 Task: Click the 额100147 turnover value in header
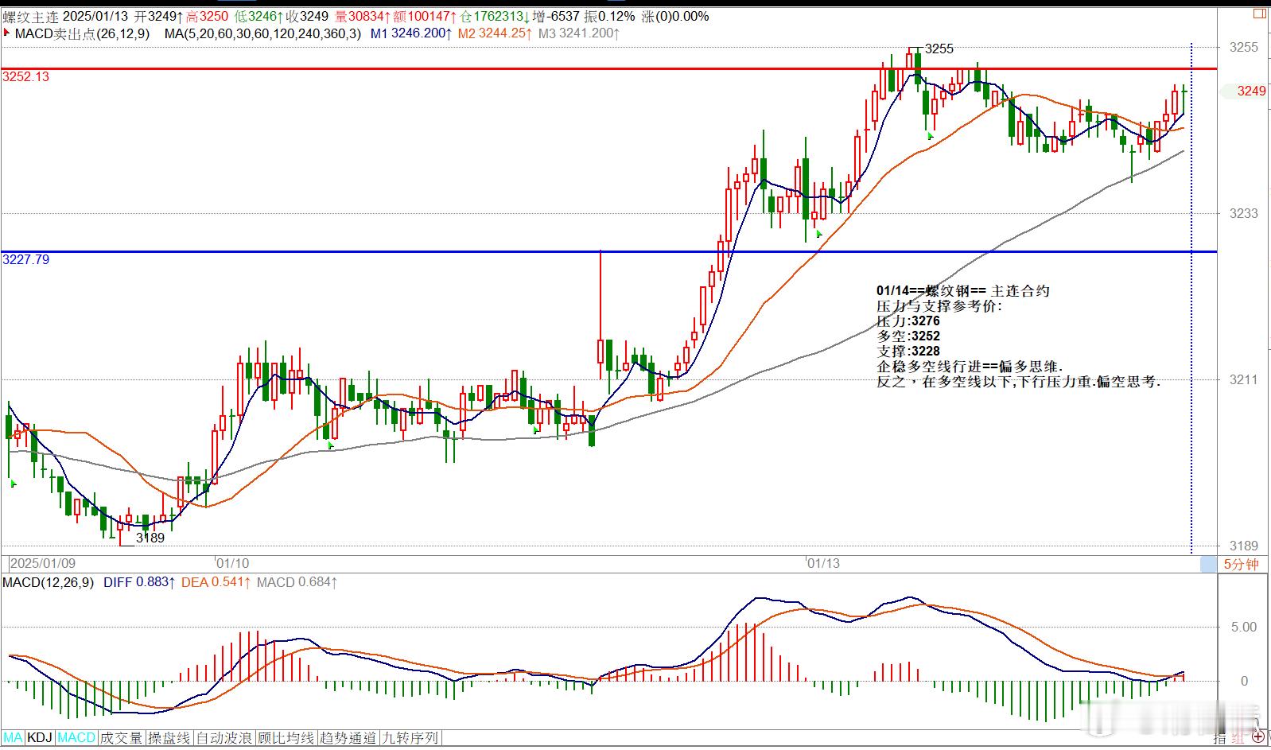[426, 16]
